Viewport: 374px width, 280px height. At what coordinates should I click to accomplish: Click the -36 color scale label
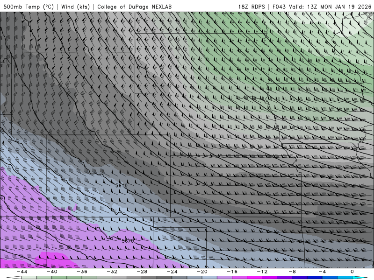pos(82,272)
